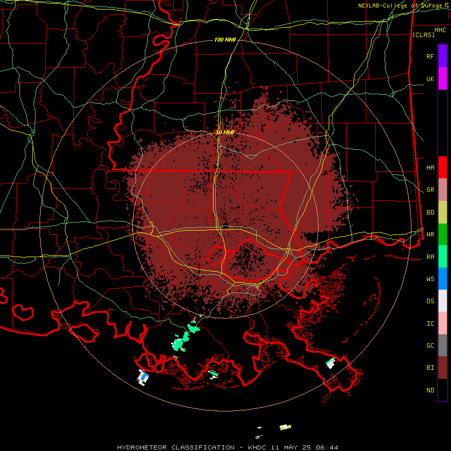Click the white DS legend swatch
The image size is (451, 451).
coord(442,301)
